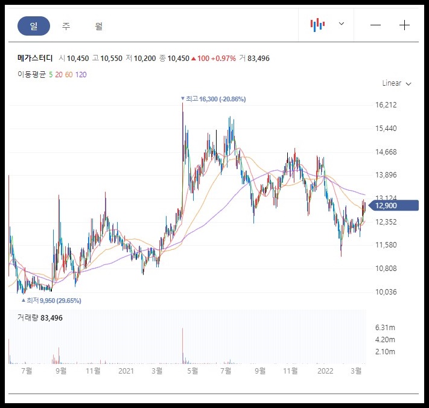Toggle the 5-day moving average line
The image size is (429, 408).
pos(51,75)
